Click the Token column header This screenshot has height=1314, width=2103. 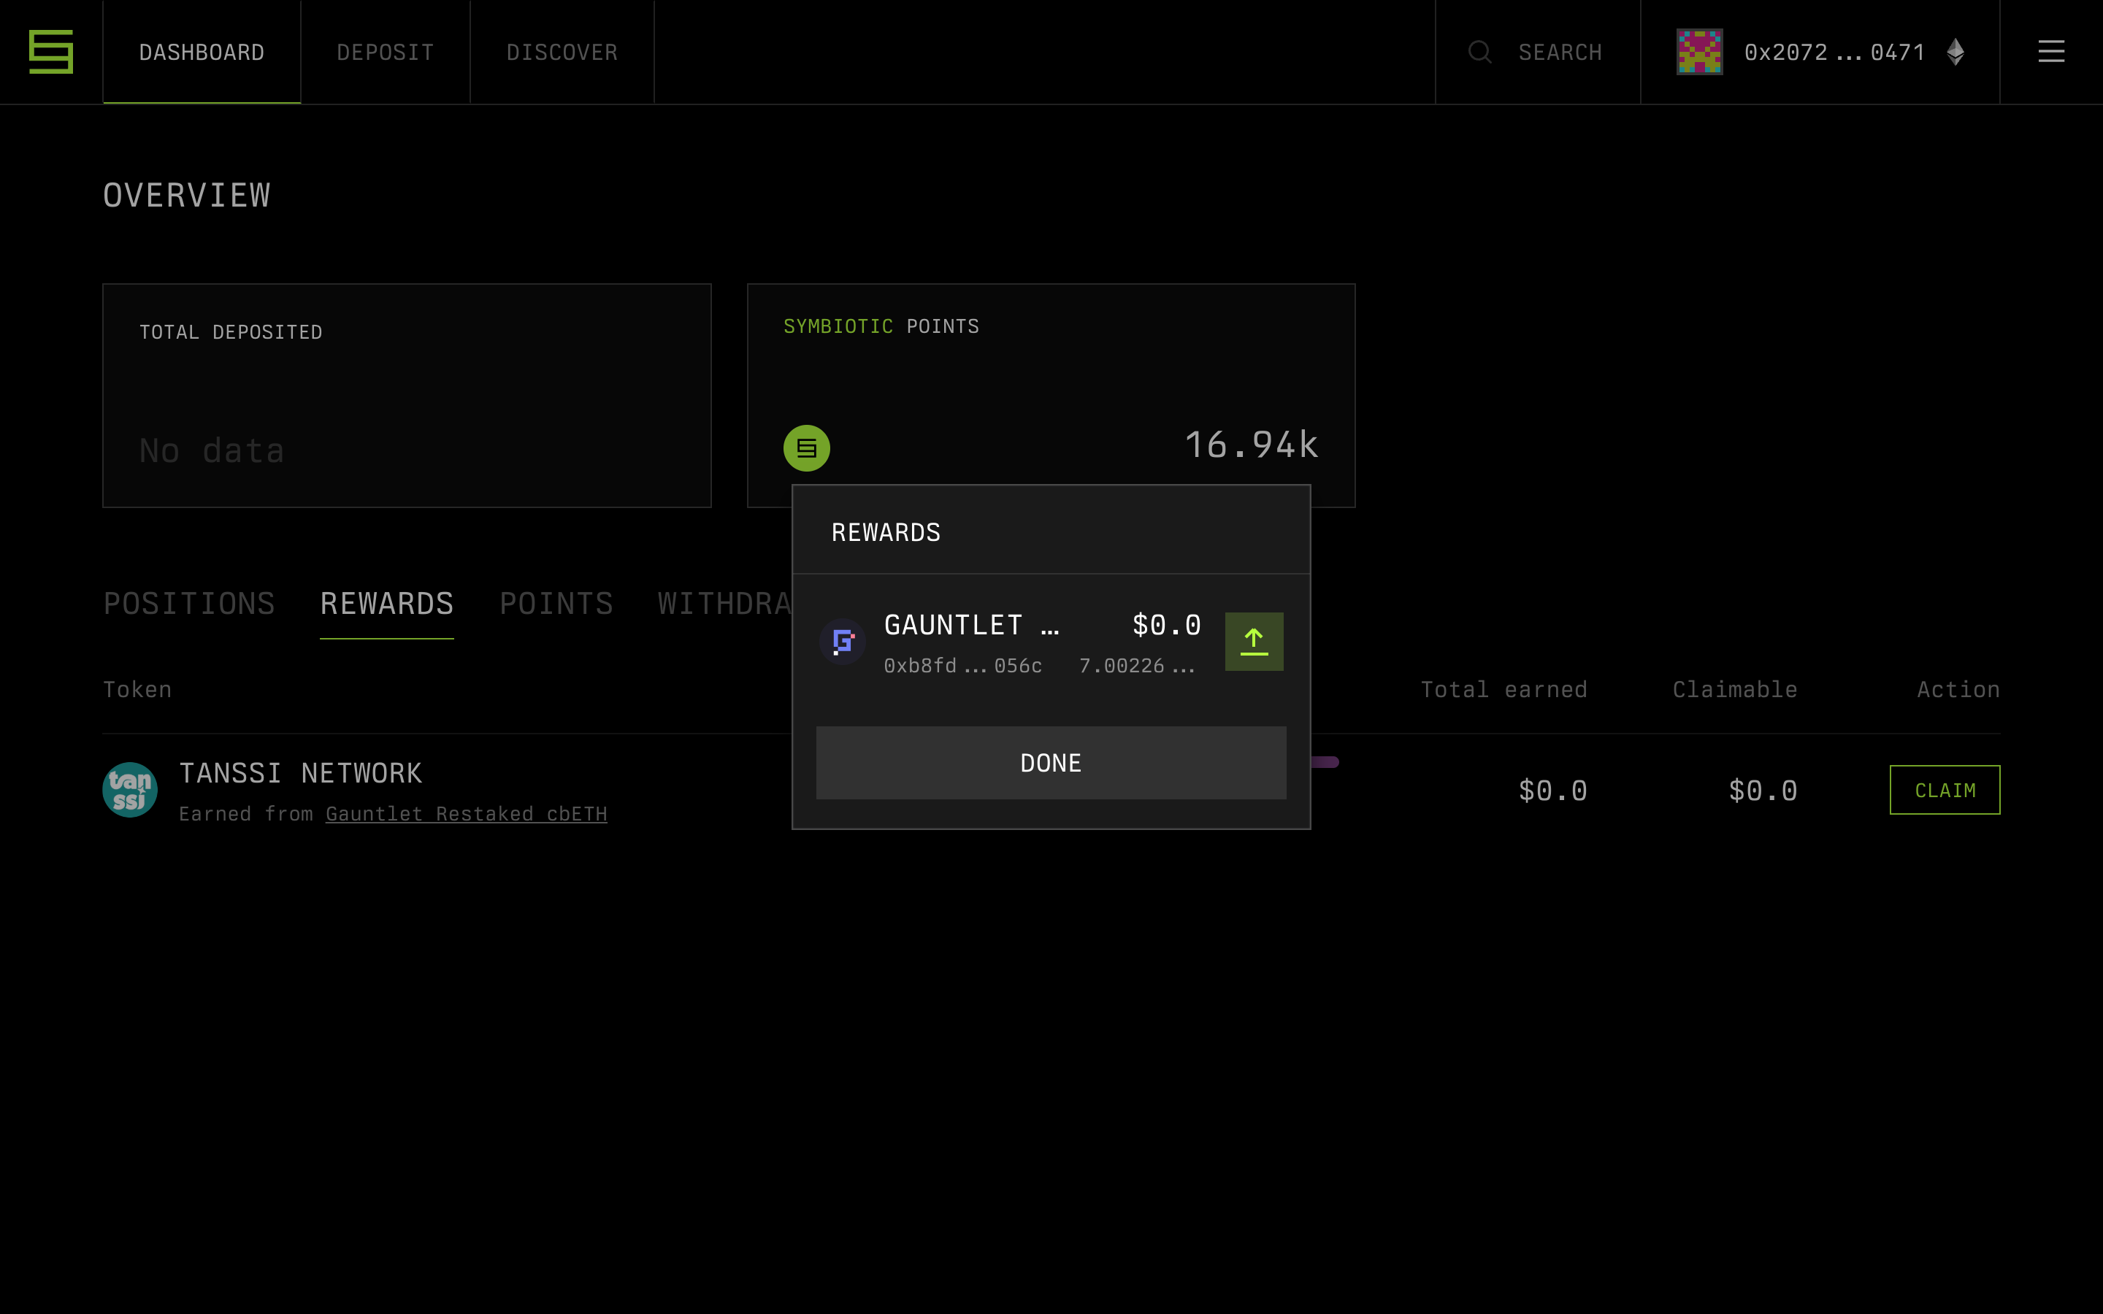point(137,690)
